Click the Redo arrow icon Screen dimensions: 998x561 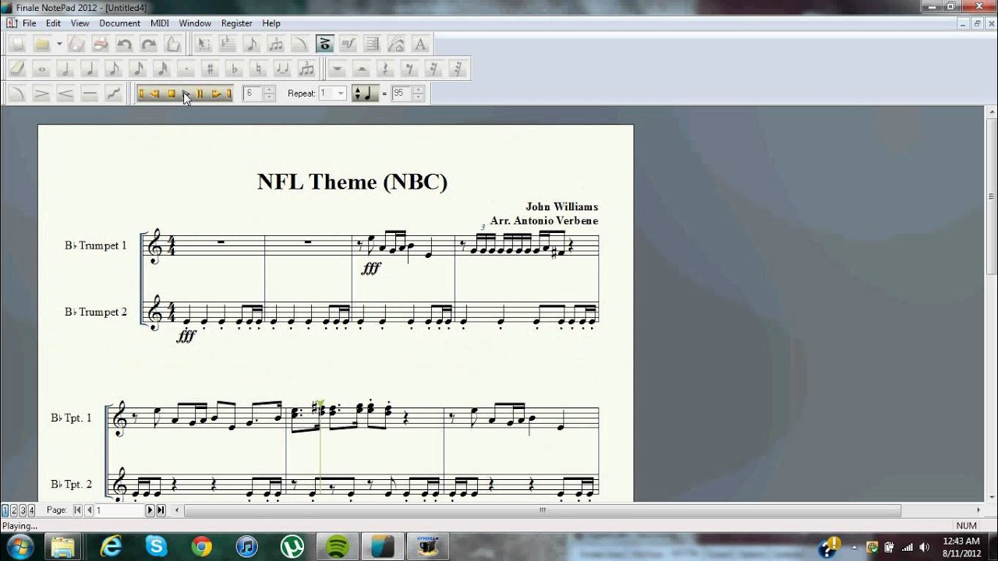(x=149, y=44)
